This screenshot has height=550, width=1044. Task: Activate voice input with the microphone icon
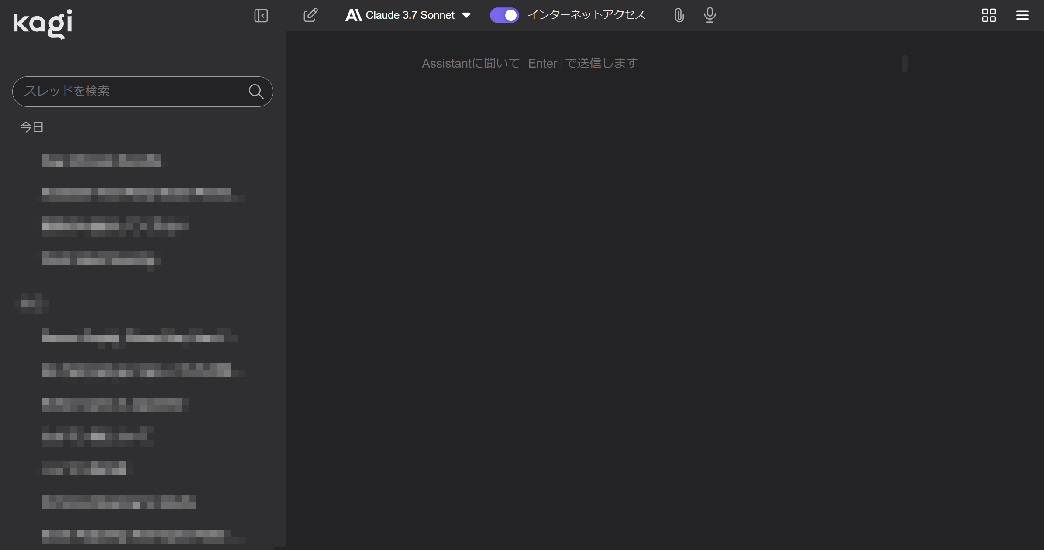pyautogui.click(x=710, y=16)
